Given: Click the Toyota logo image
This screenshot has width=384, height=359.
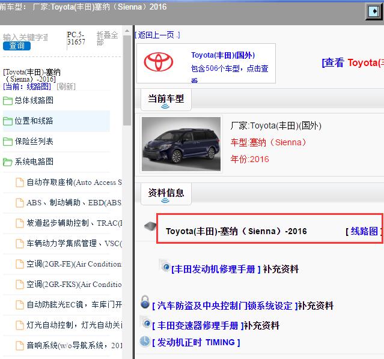Looking at the screenshot, I should point(159,62).
